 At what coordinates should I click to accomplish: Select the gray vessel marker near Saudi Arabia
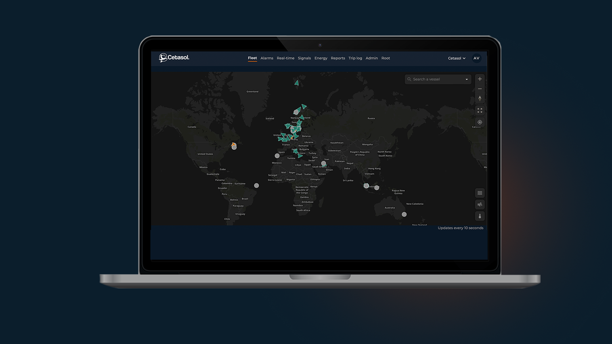[323, 164]
